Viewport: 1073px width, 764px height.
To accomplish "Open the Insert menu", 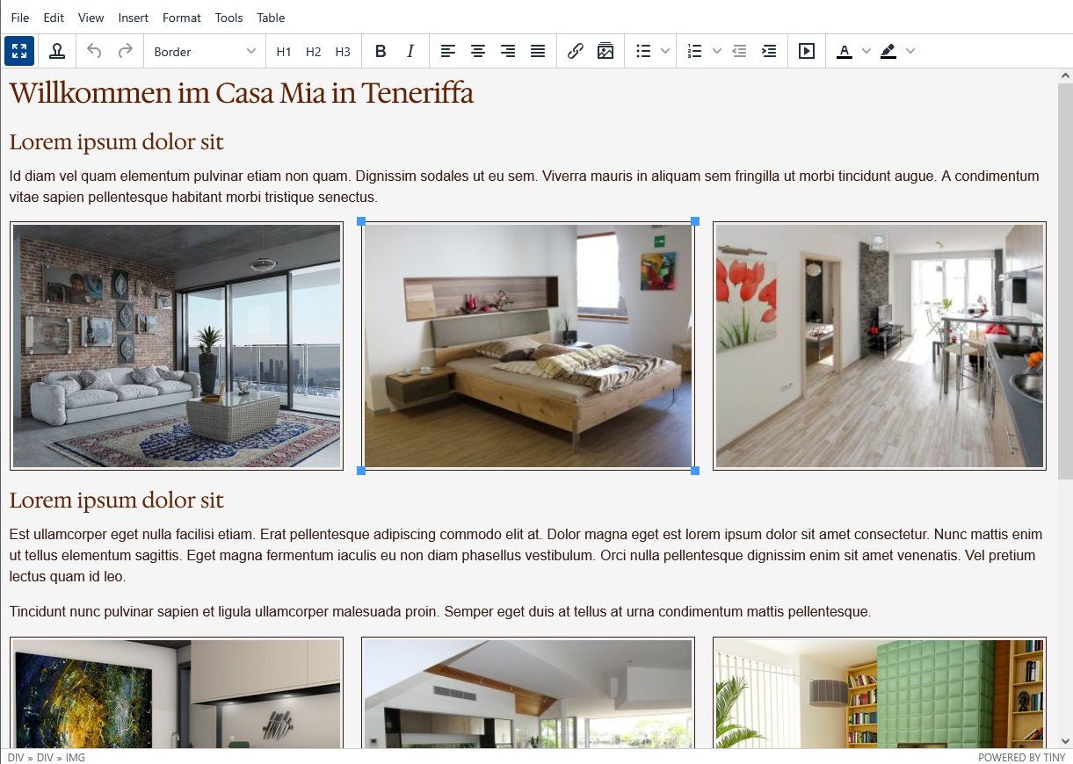I will pyautogui.click(x=134, y=18).
